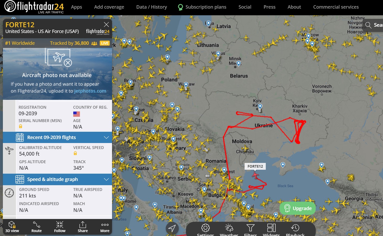Select the red FORTE12 aircraft on map
The image size is (383, 236).
(255, 175)
